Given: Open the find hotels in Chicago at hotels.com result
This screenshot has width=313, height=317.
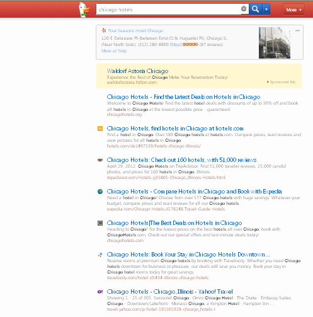Looking at the screenshot, I should tap(175, 129).
